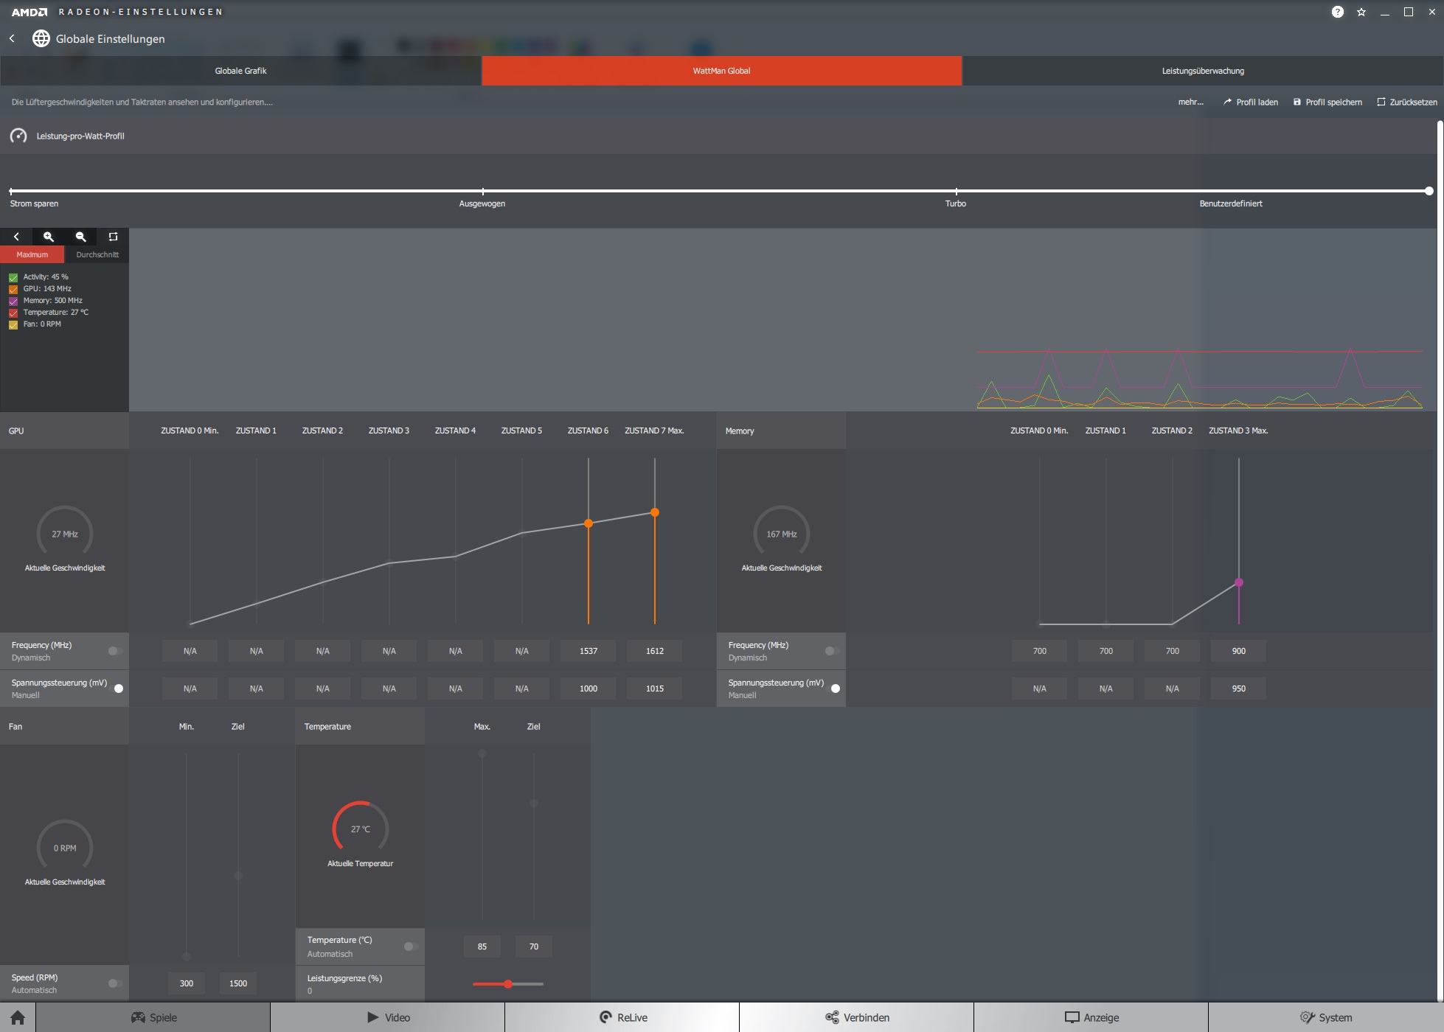Zoom out on the performance graph
The width and height of the screenshot is (1444, 1032).
pyautogui.click(x=81, y=237)
